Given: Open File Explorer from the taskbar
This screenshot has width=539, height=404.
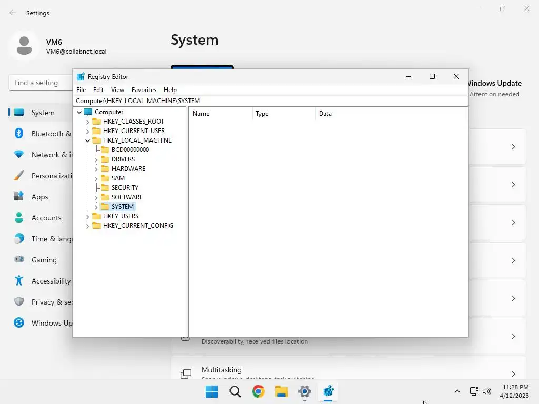Looking at the screenshot, I should (x=282, y=391).
